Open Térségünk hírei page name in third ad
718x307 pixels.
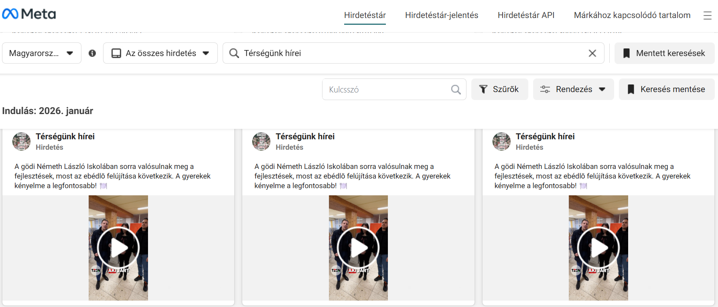click(x=545, y=136)
